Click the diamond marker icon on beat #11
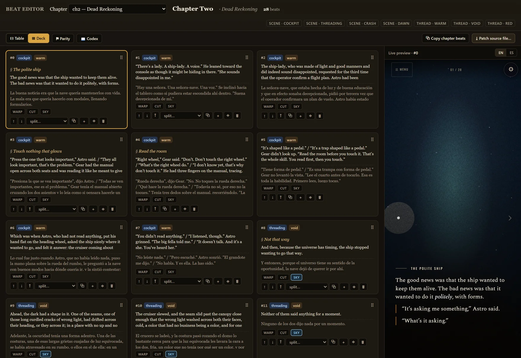This screenshot has height=358, width=521. click(x=353, y=342)
